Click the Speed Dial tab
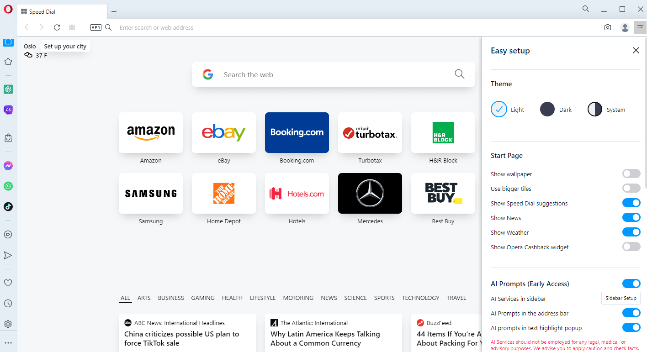 coord(62,11)
